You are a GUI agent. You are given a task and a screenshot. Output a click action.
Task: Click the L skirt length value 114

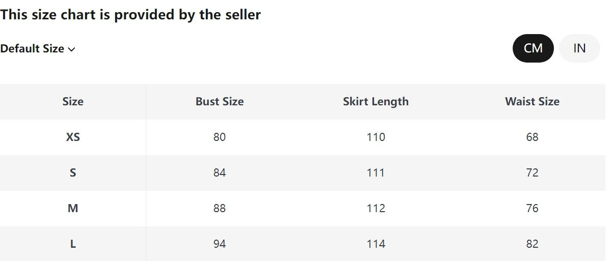pyautogui.click(x=376, y=244)
